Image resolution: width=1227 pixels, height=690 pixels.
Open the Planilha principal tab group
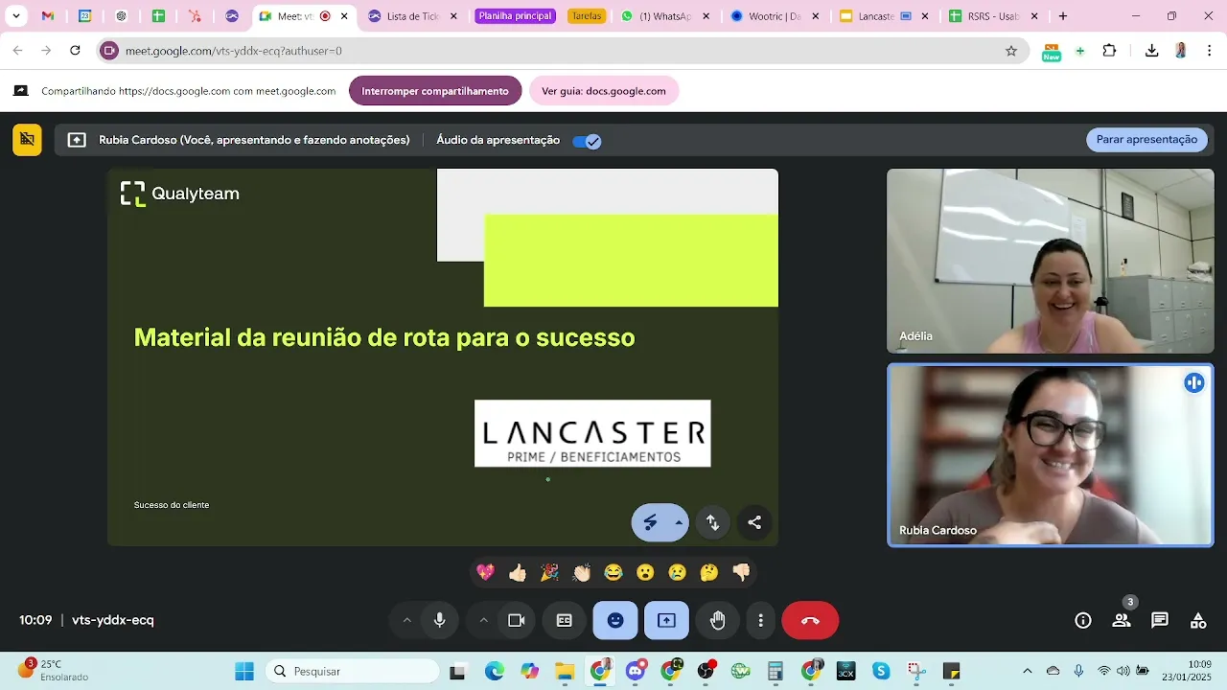(x=516, y=16)
